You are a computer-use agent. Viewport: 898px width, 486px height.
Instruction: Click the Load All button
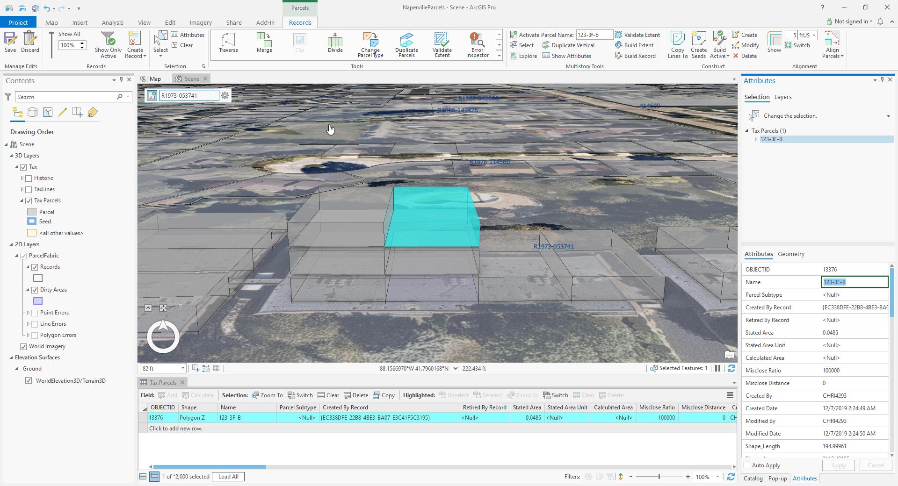228,476
